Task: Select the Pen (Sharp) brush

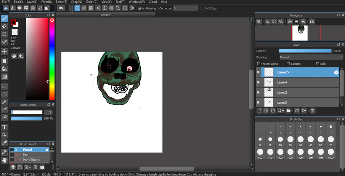Action: [31, 160]
